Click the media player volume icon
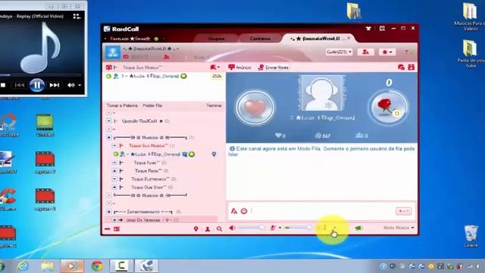The height and width of the screenshot is (273, 485). coord(70,85)
